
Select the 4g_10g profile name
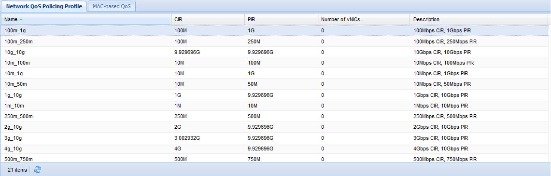tap(13, 149)
